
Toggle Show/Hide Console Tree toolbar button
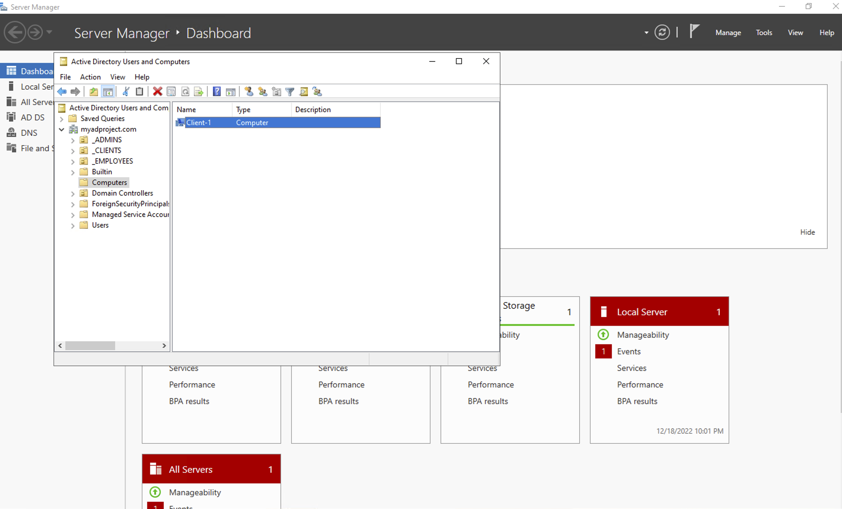point(108,92)
